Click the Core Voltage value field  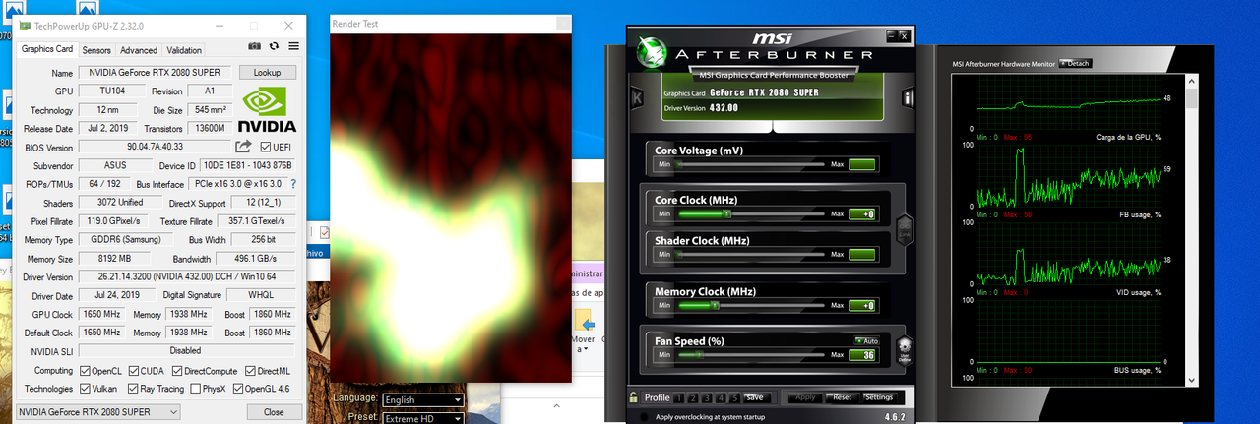(x=862, y=164)
